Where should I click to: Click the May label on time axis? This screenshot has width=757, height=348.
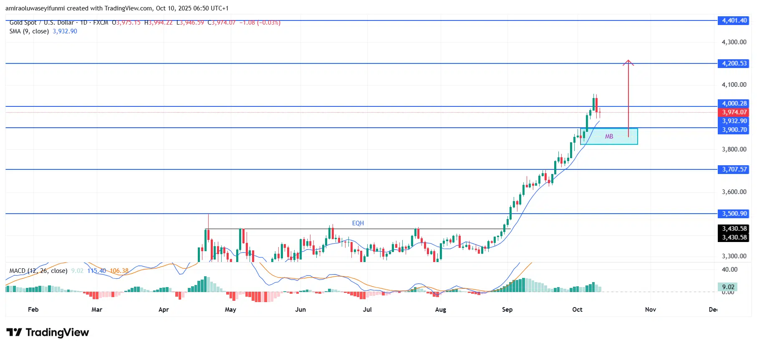(x=230, y=310)
